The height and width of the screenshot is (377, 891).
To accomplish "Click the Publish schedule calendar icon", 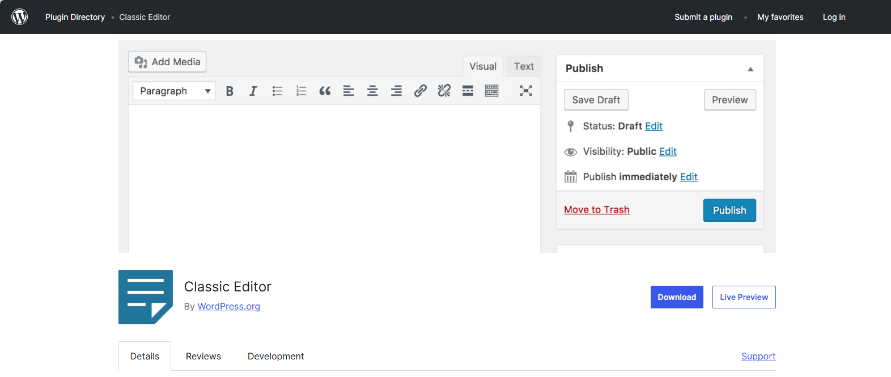I will (x=571, y=176).
